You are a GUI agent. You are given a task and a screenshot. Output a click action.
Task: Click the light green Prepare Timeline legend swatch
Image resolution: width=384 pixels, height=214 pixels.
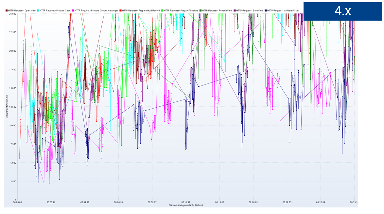point(162,10)
